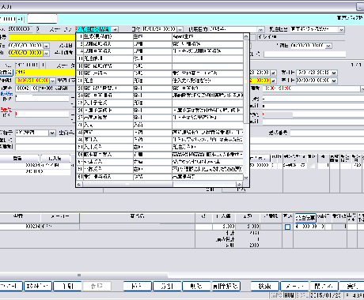Click the NUM indicator in the status bar
364x300 pixels.
[x=289, y=295]
